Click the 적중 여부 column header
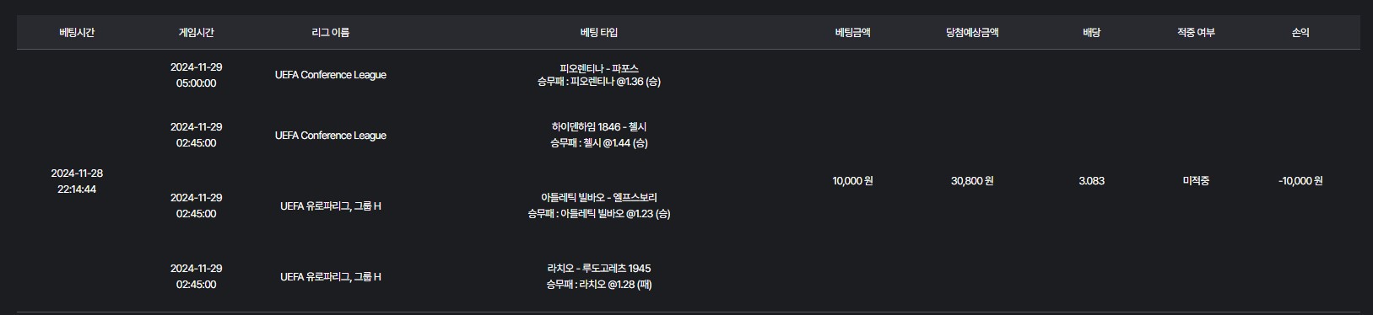 pyautogui.click(x=1196, y=33)
